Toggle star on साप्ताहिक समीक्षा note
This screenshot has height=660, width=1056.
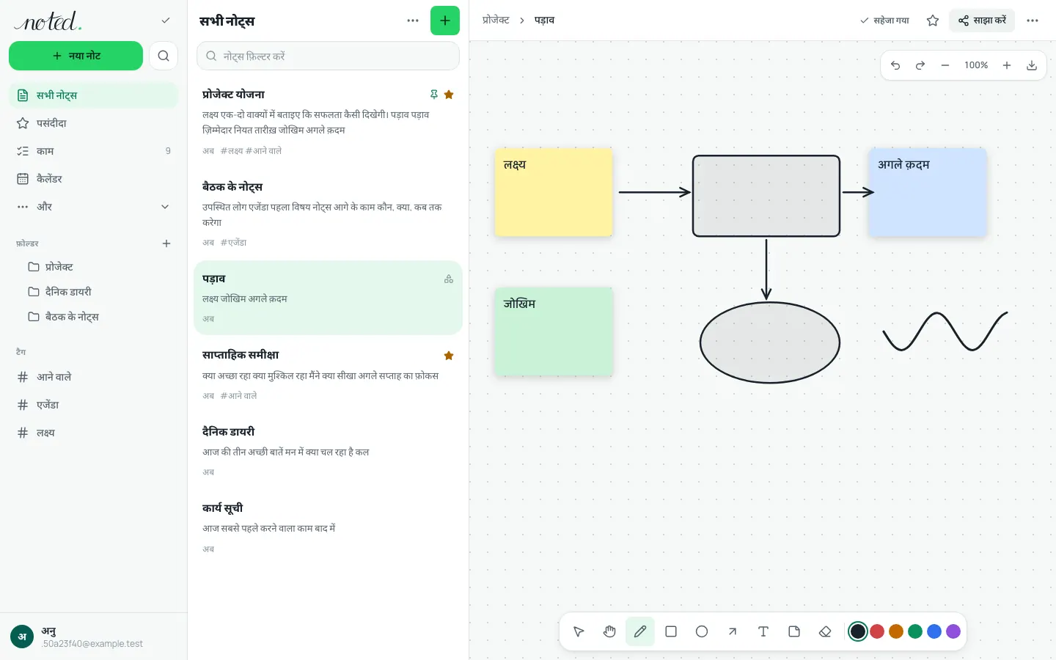pyautogui.click(x=449, y=356)
